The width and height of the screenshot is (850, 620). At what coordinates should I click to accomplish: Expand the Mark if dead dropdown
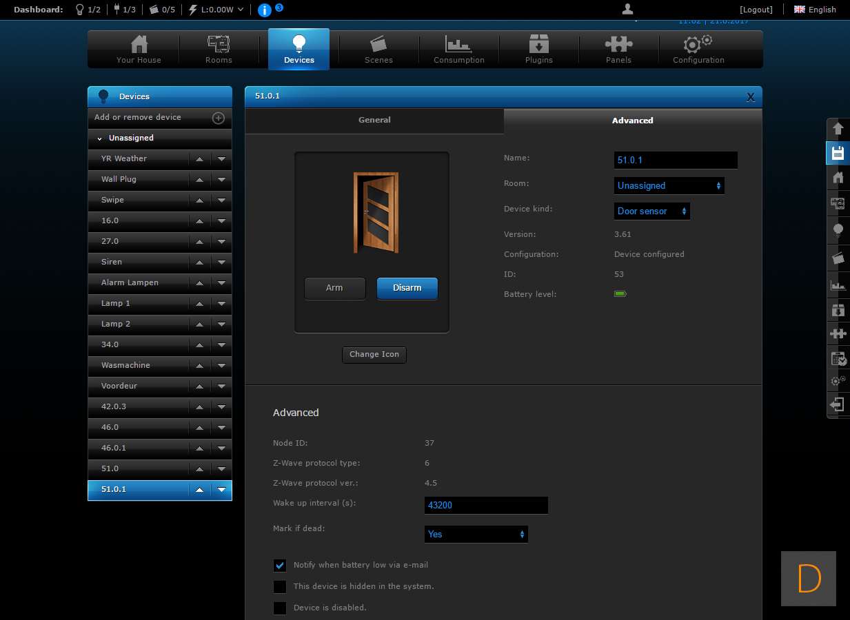476,535
